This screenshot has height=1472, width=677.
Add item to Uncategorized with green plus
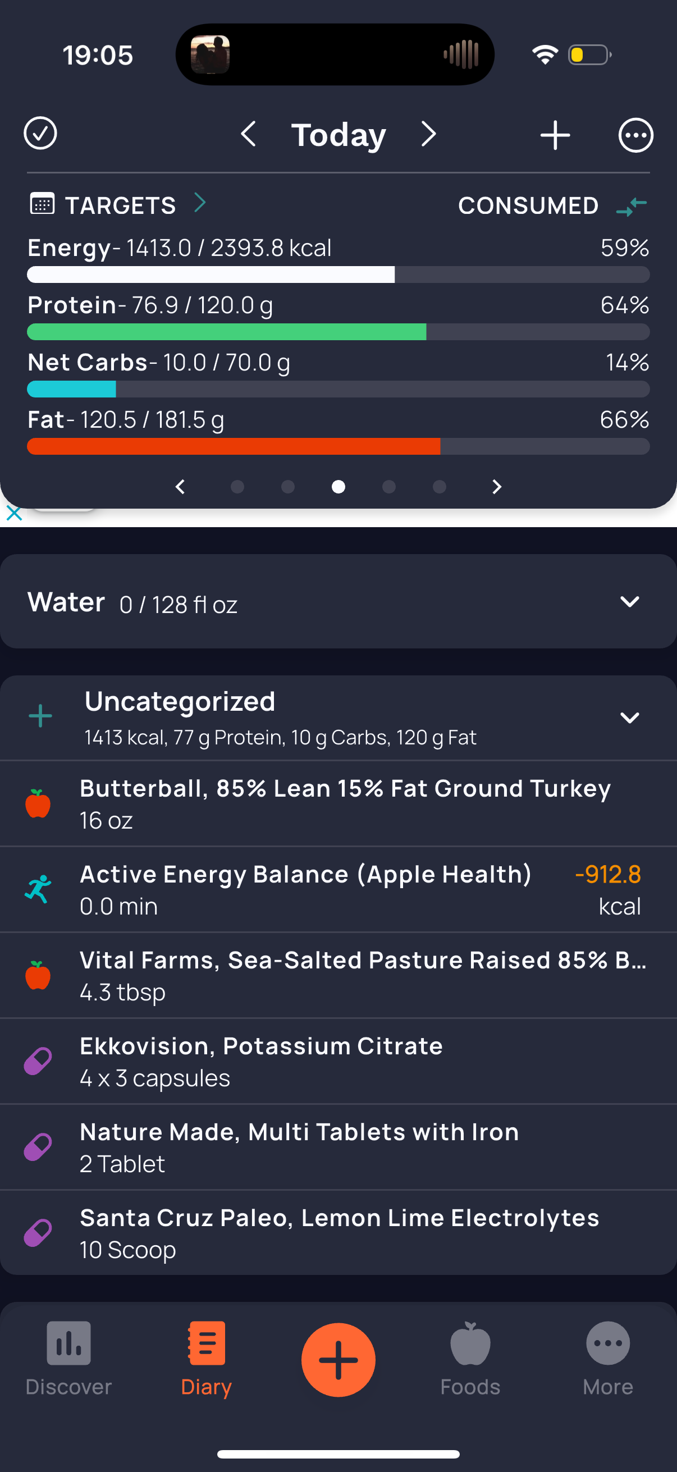click(x=40, y=716)
